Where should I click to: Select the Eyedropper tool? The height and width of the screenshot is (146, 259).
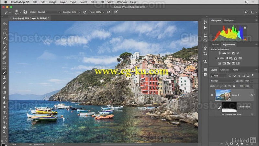[4, 48]
